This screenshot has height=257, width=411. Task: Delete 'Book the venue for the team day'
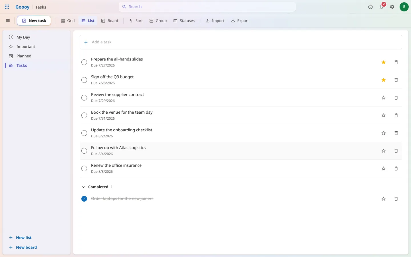396,115
